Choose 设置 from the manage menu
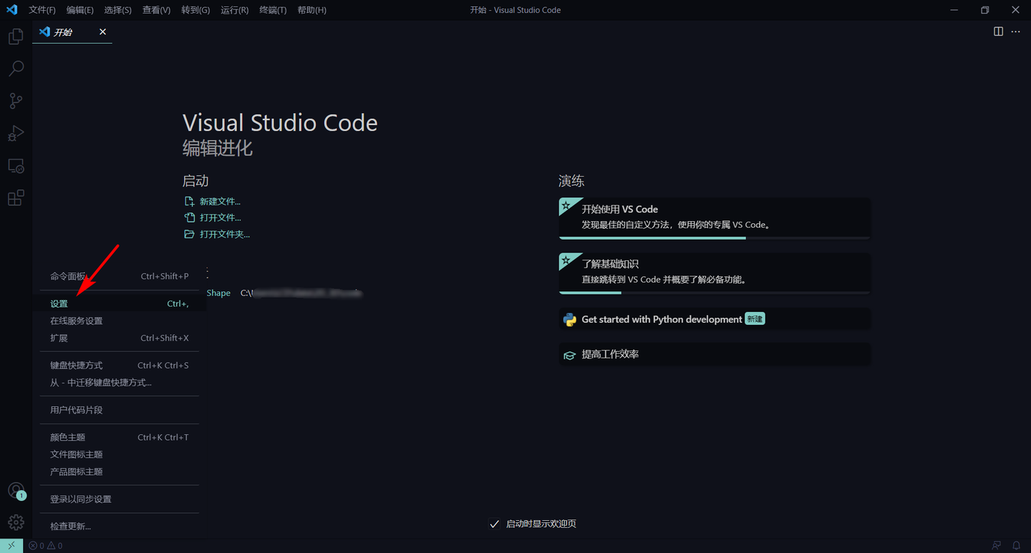1031x553 pixels. tap(120, 304)
